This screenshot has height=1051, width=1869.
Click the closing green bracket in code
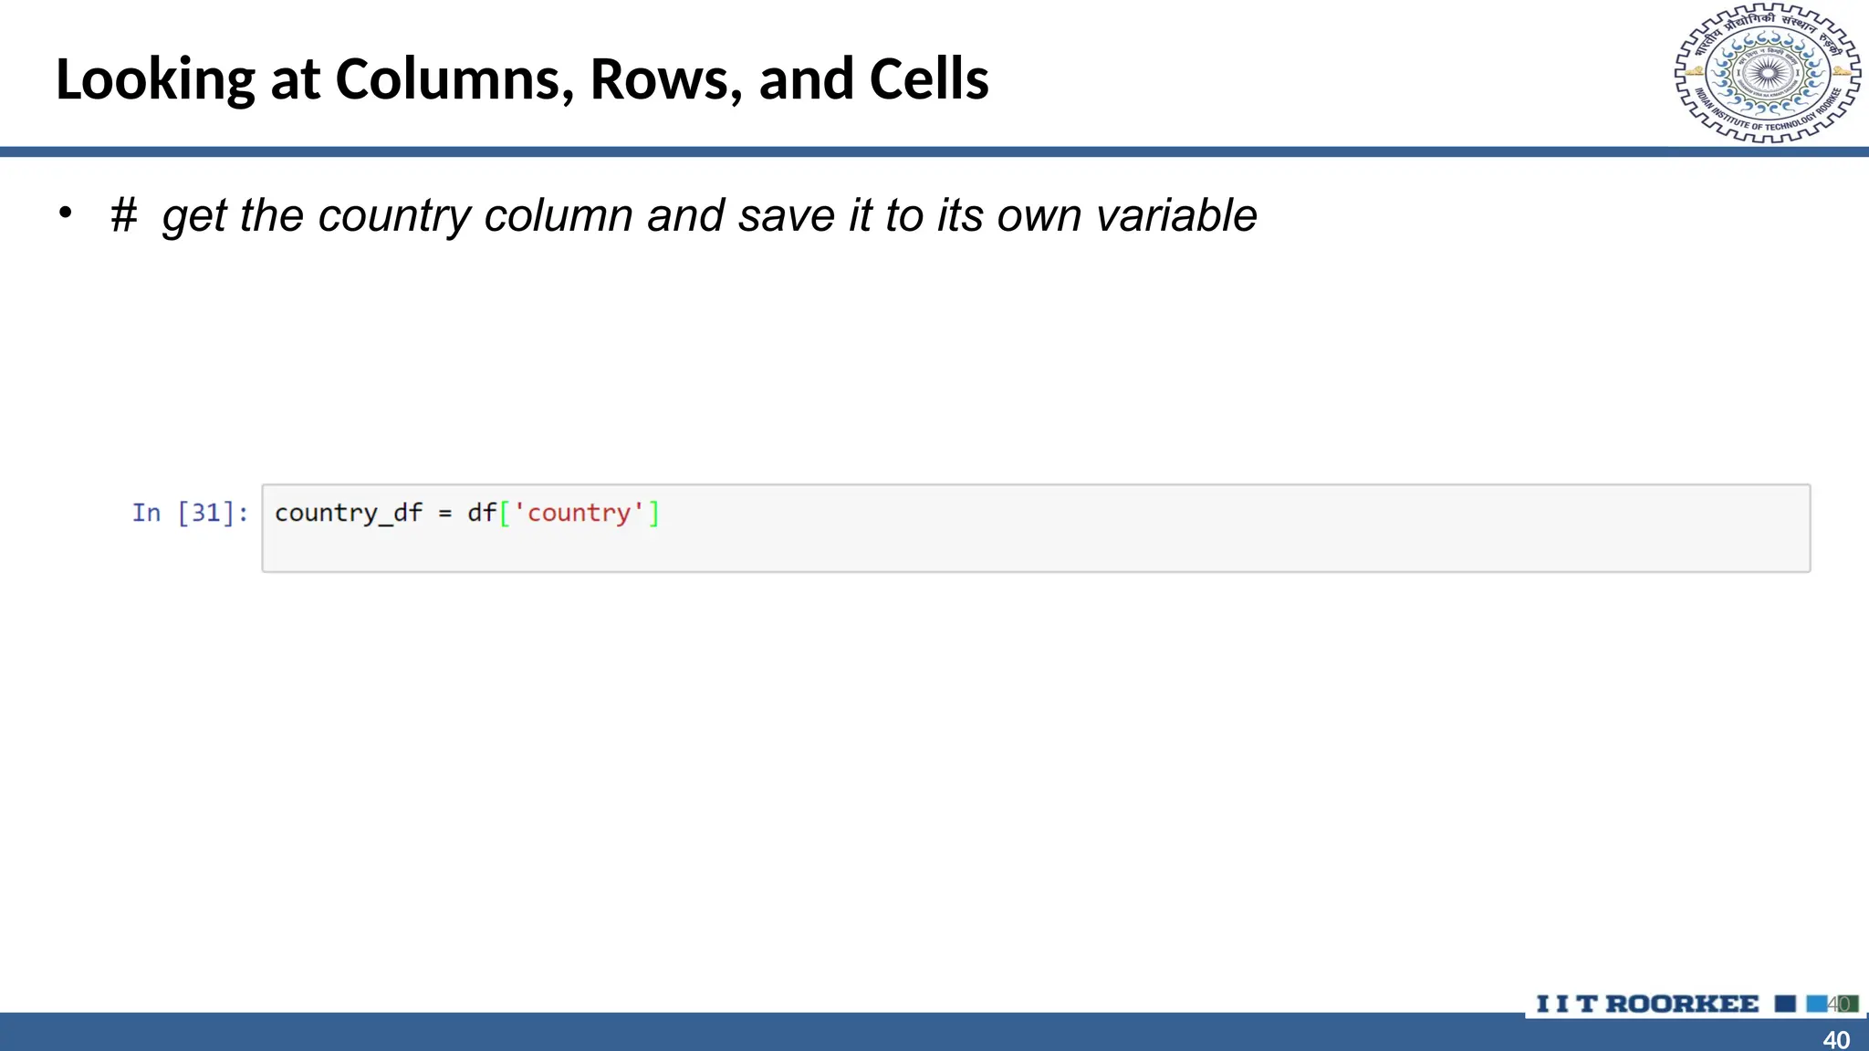click(x=653, y=513)
